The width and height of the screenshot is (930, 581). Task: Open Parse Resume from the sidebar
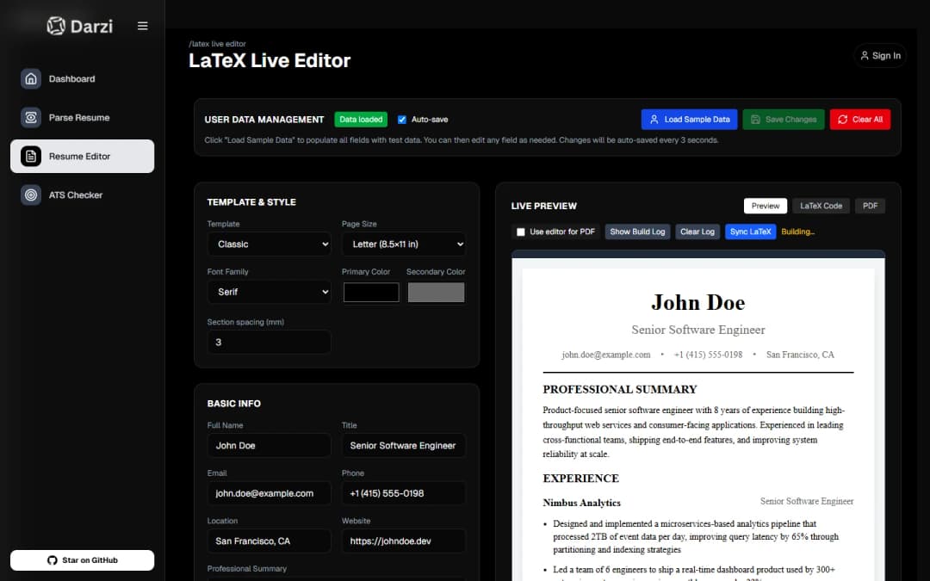[x=82, y=117]
